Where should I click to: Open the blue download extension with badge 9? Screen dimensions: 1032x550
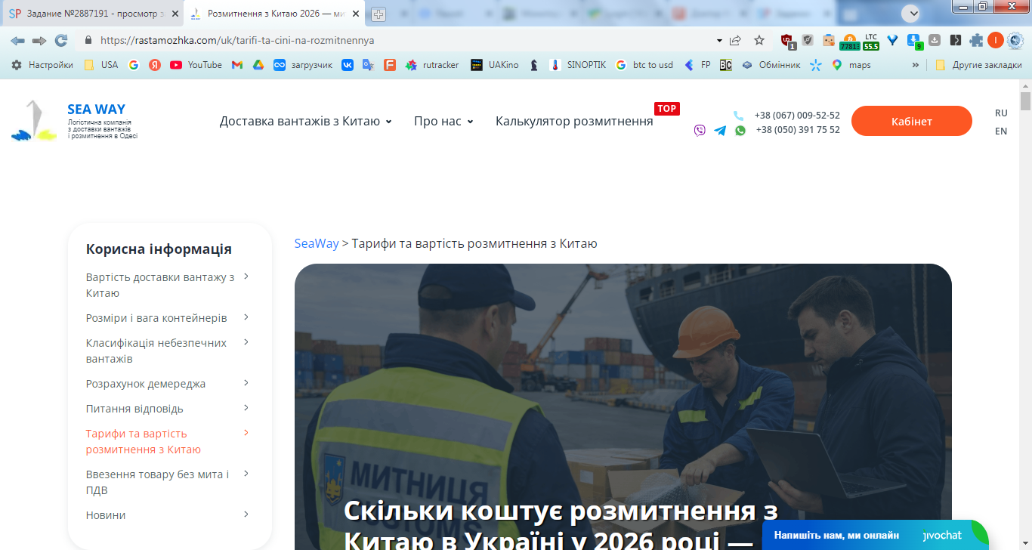(x=914, y=41)
